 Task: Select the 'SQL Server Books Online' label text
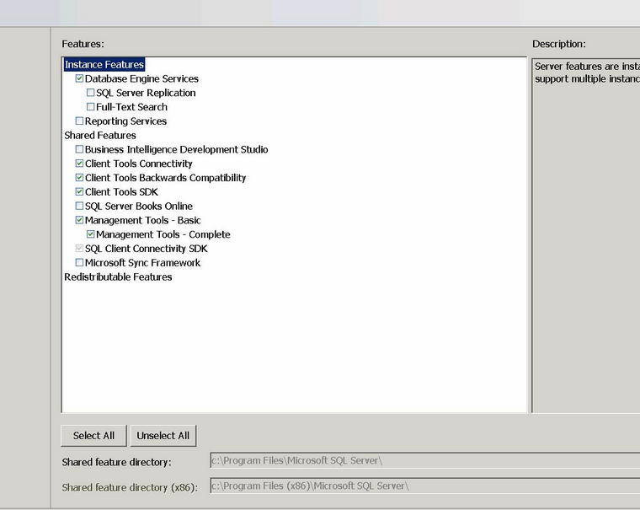click(139, 207)
